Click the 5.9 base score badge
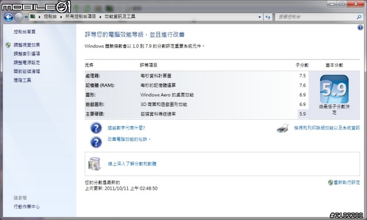Screen dimensions: 367x220 pos(334,89)
